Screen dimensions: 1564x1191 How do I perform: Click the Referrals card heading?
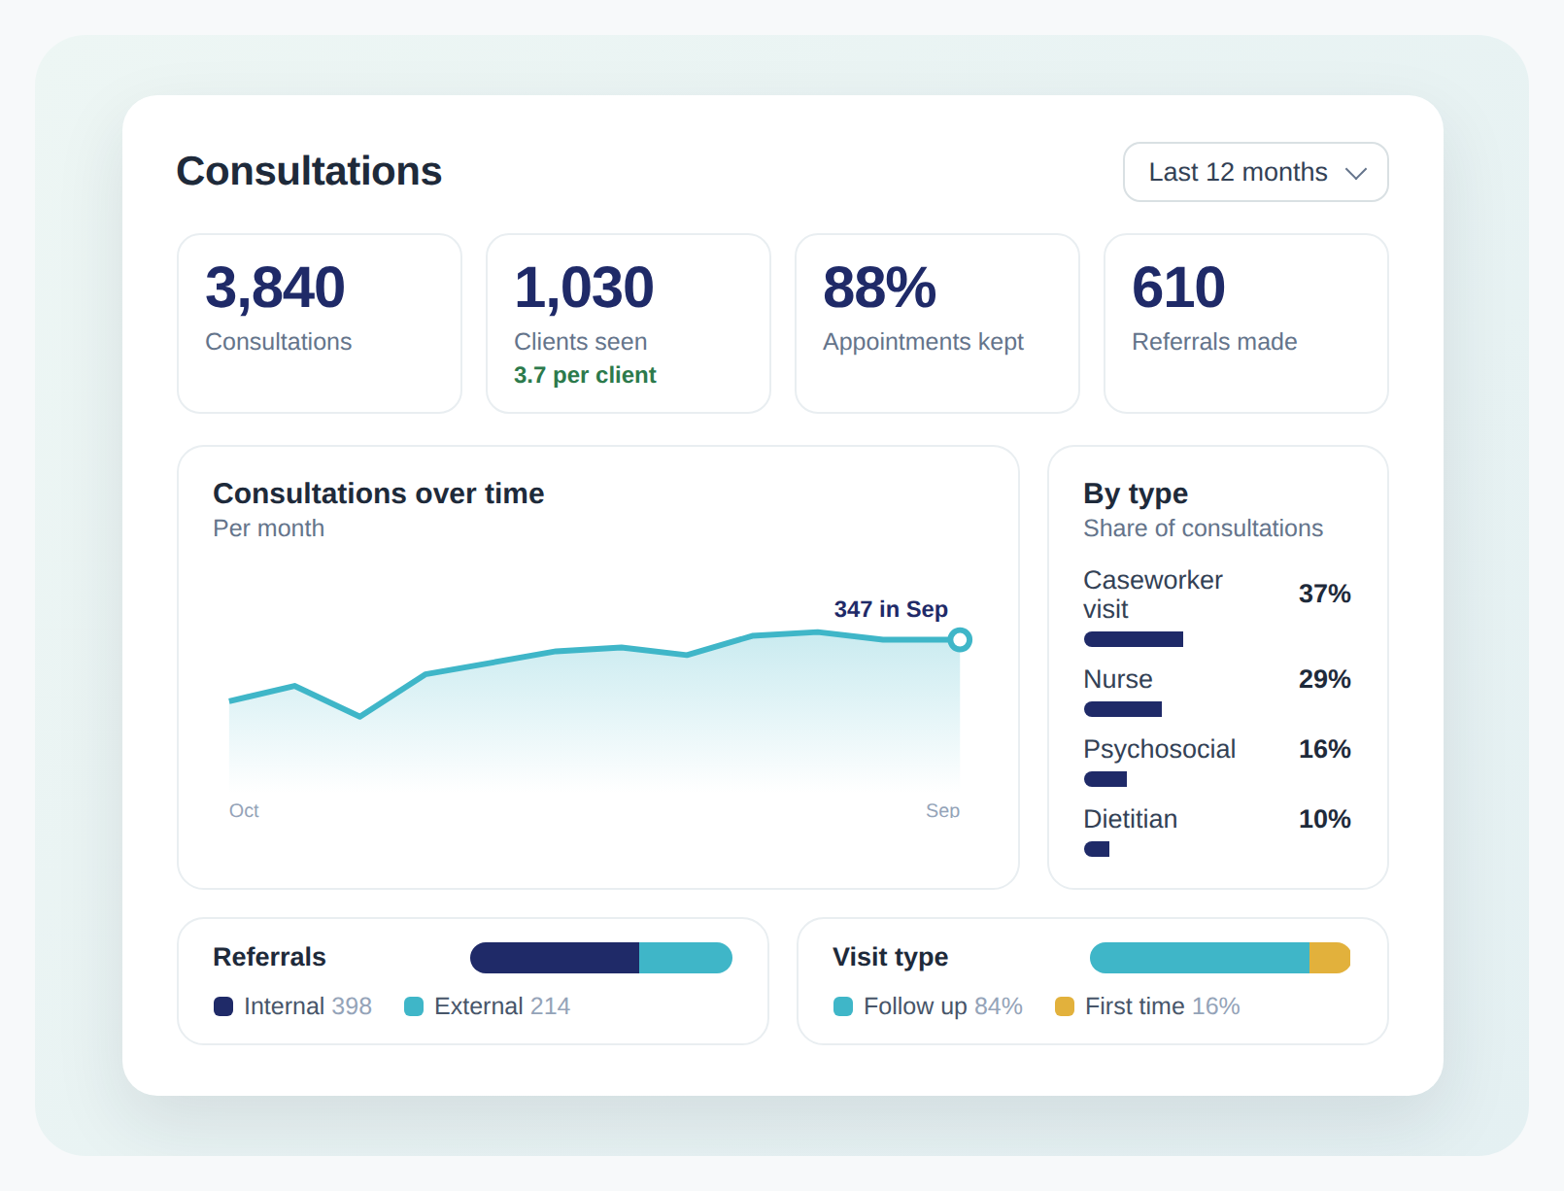tap(270, 957)
